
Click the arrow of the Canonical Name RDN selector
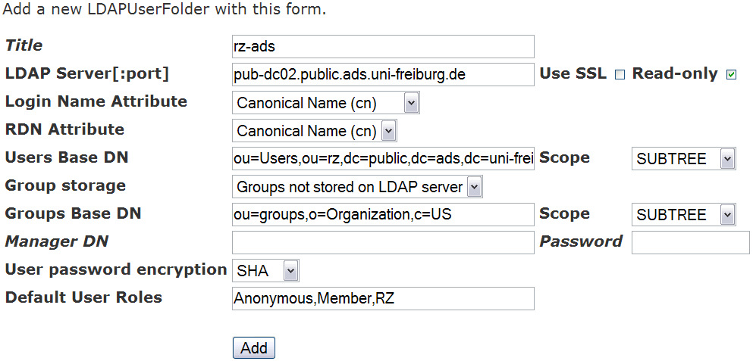(388, 131)
